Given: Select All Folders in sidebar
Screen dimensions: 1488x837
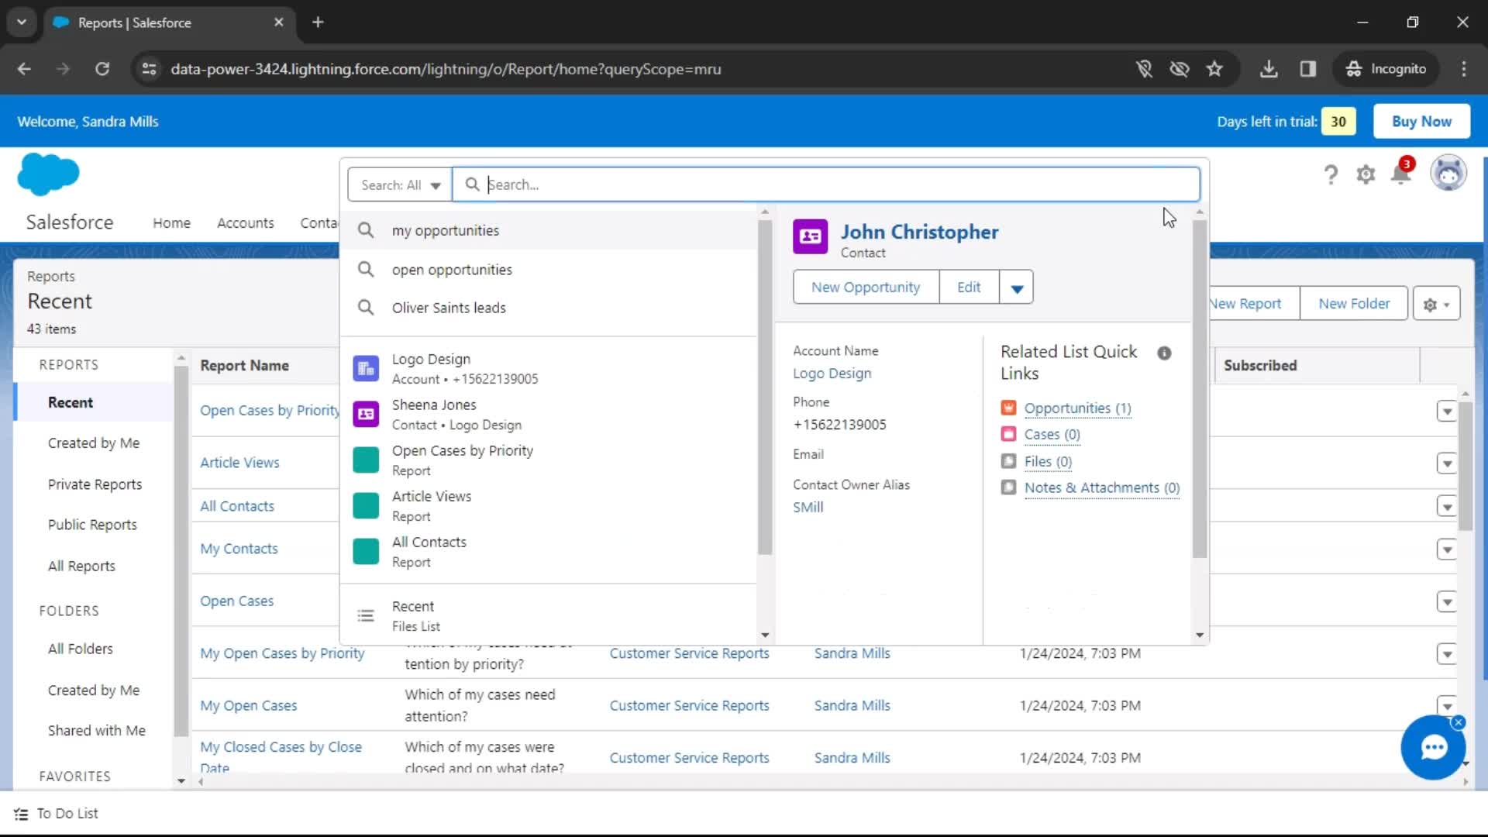Looking at the screenshot, I should (x=80, y=649).
